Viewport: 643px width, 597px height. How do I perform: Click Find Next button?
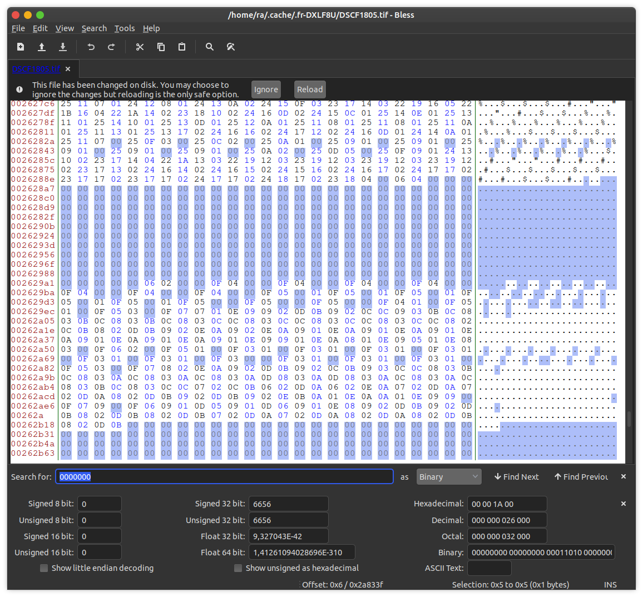516,476
